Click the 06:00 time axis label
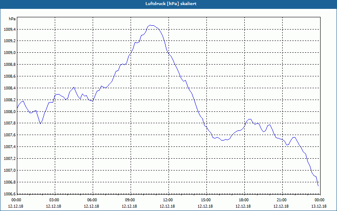Image resolution: width=337 pixels, height=211 pixels. (92, 200)
